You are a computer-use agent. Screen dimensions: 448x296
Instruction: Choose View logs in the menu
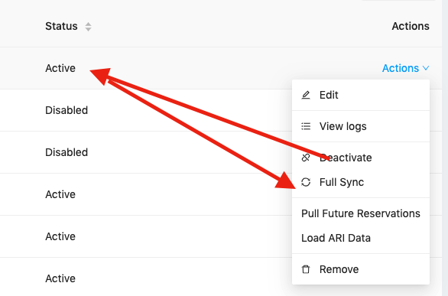click(361, 126)
